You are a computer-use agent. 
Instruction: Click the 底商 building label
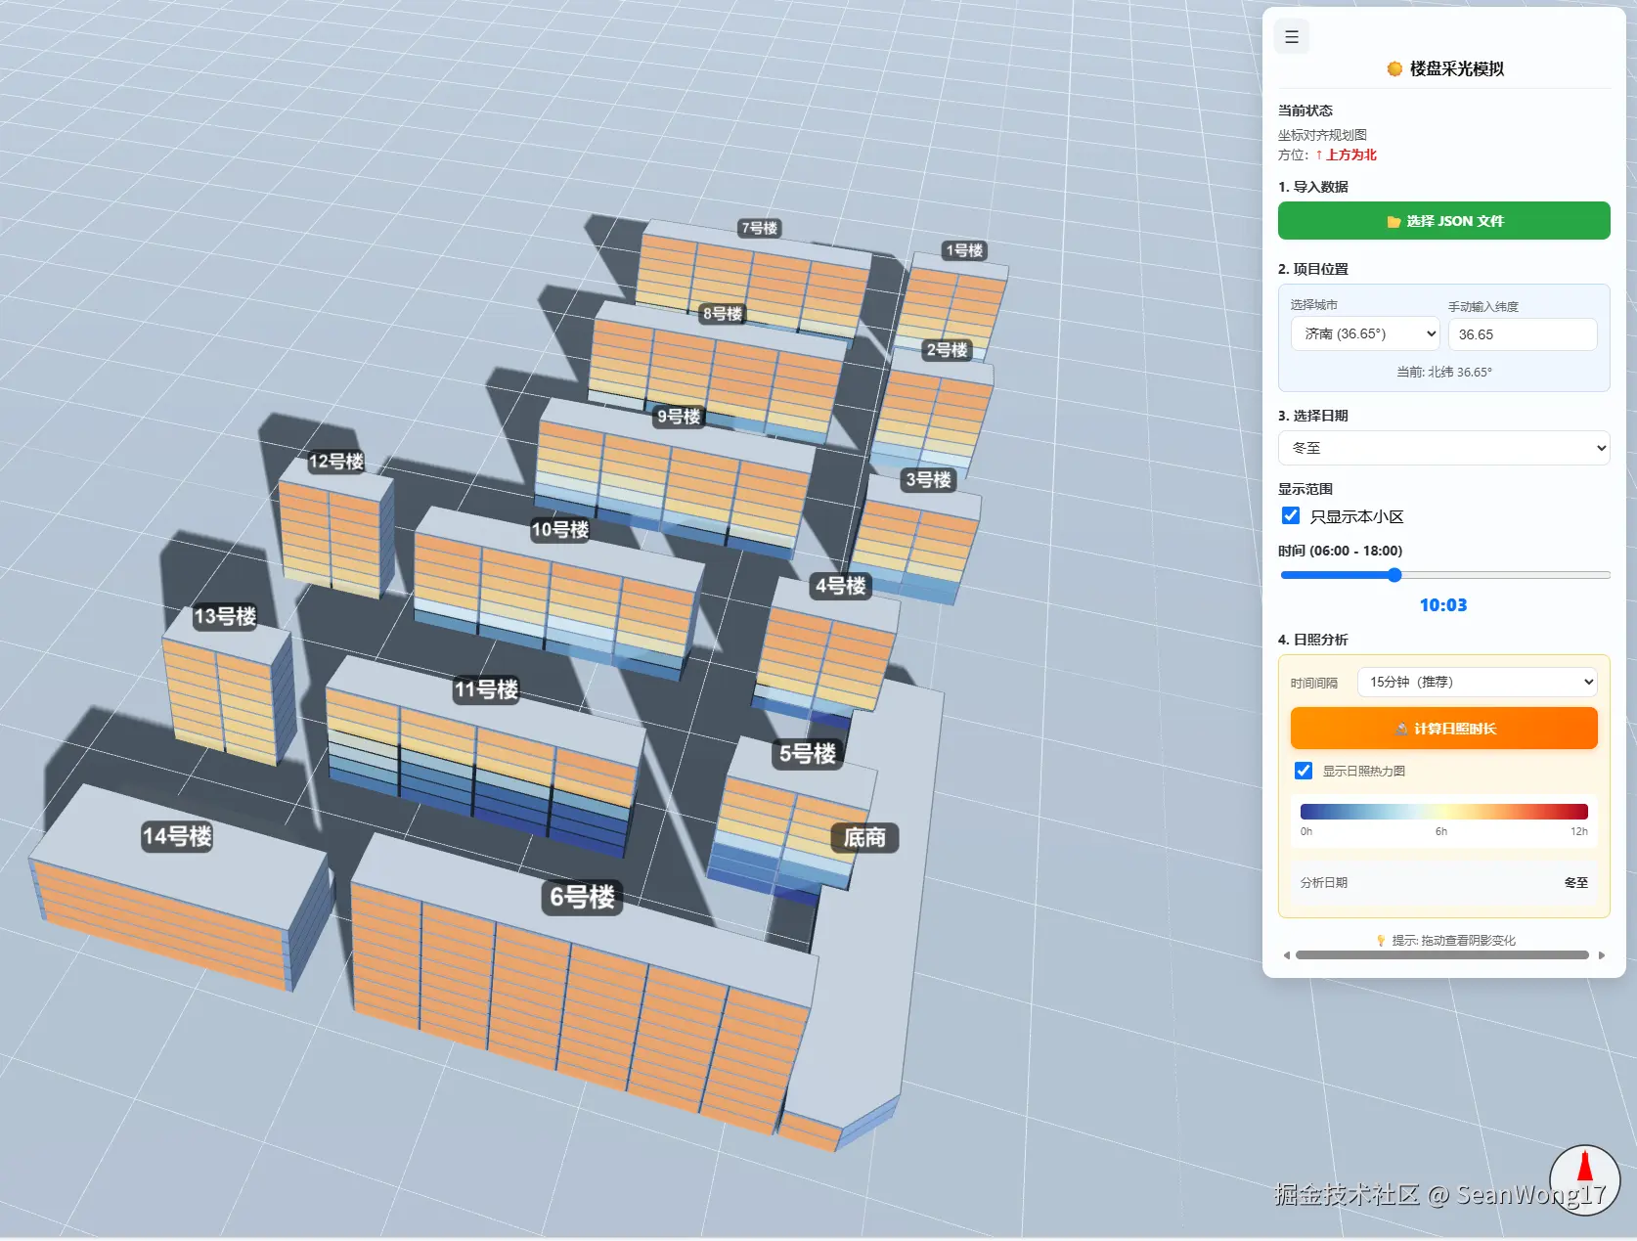point(864,837)
